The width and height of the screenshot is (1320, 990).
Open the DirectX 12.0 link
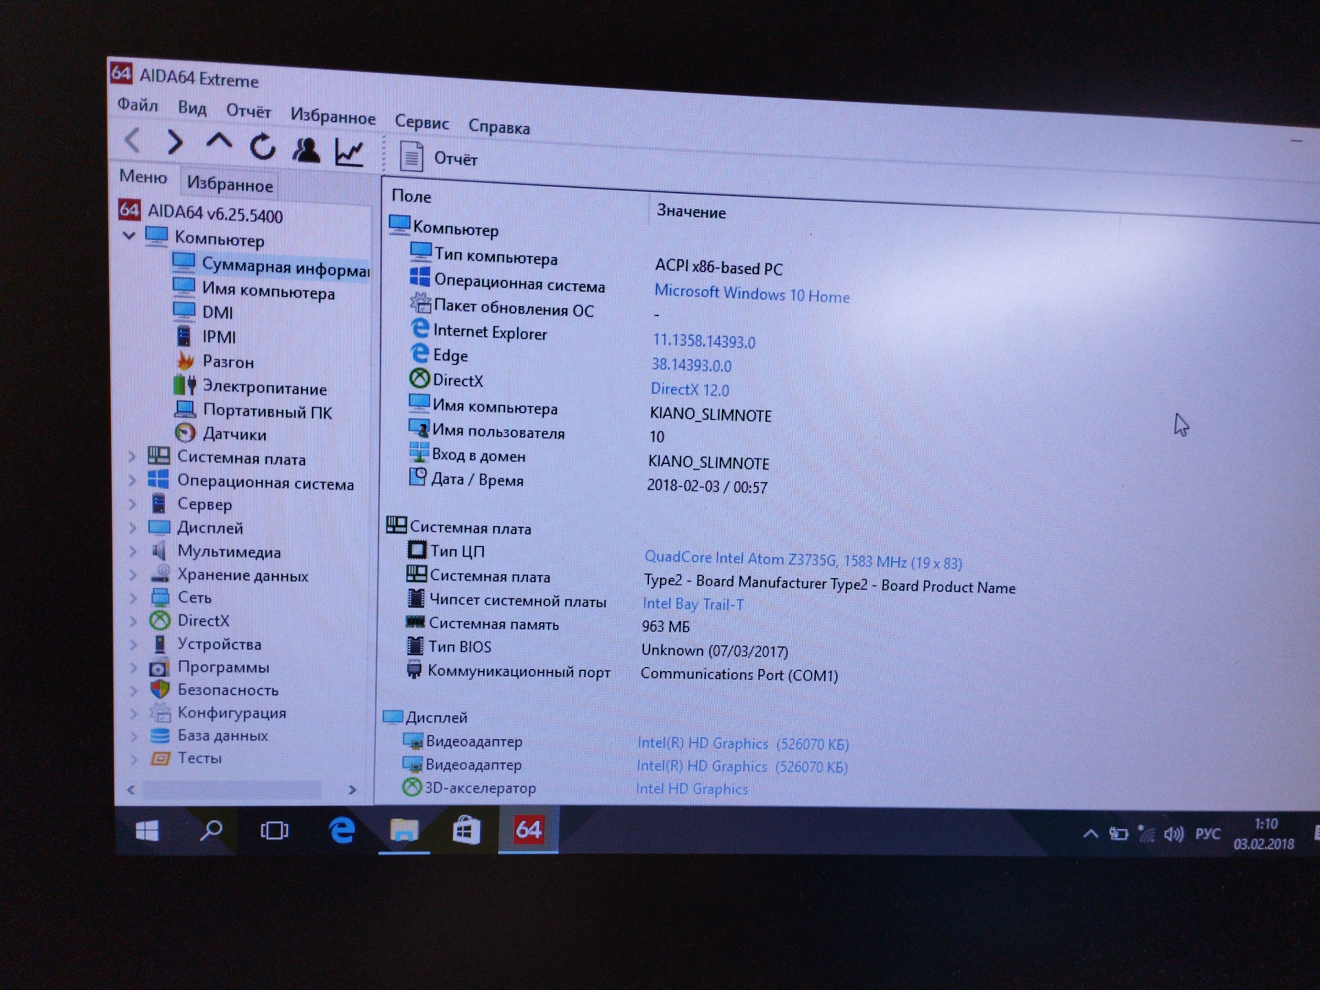pyautogui.click(x=690, y=389)
